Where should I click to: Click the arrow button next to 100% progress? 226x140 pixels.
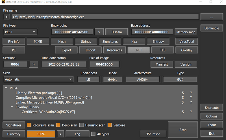[x=60, y=134]
